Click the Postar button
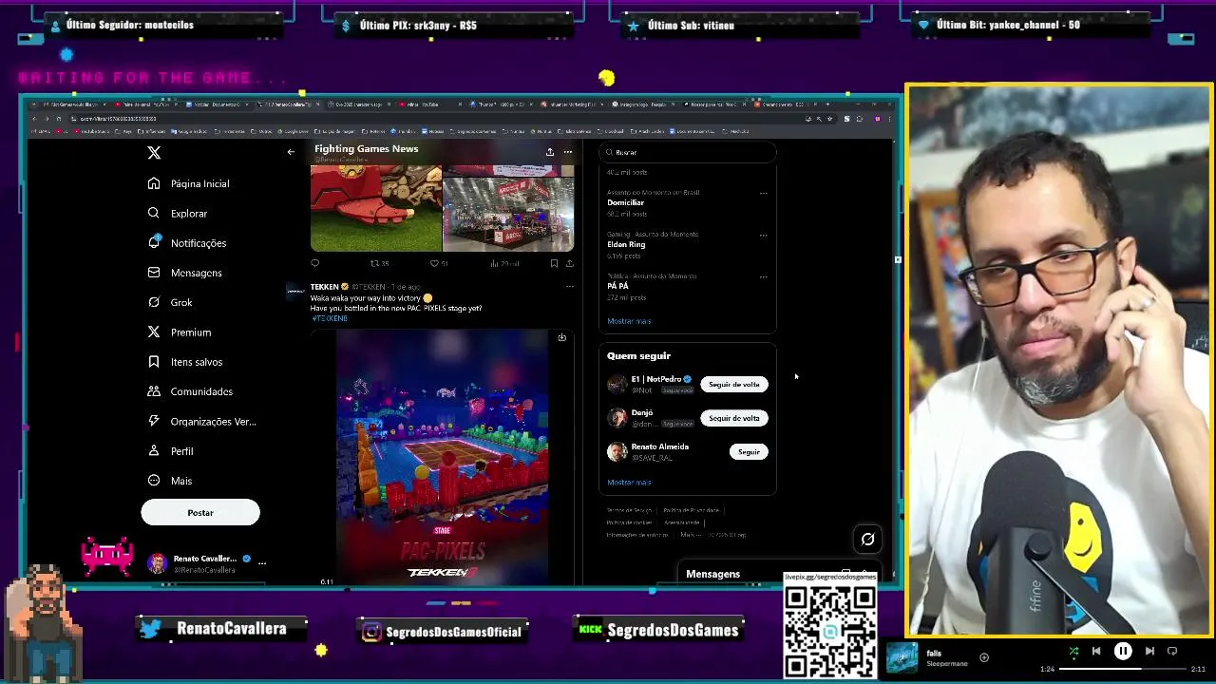The image size is (1216, 684). [200, 512]
